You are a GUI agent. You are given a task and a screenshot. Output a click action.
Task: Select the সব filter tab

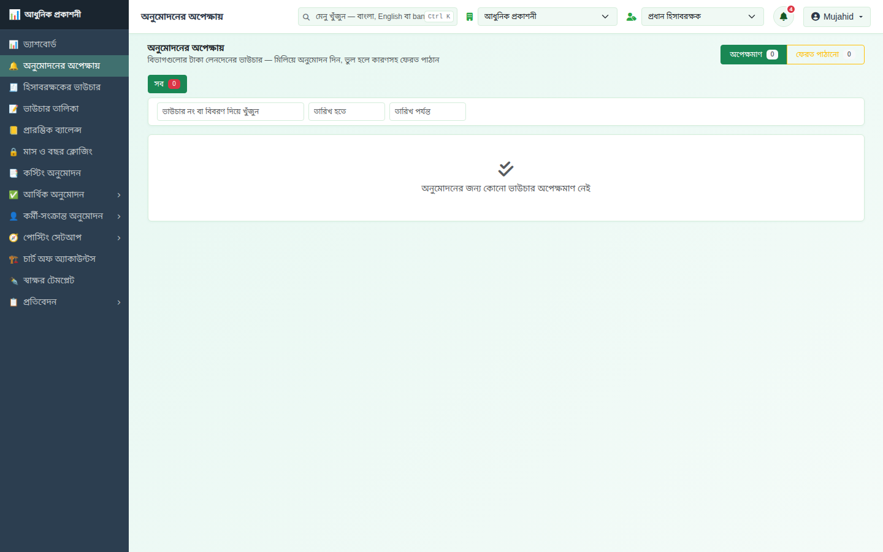pyautogui.click(x=167, y=84)
